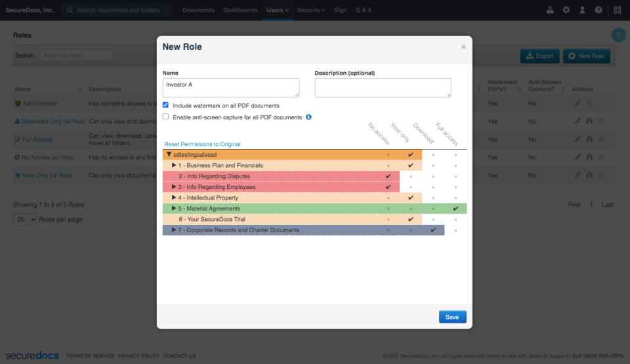Viewport: 630px width, 364px height.
Task: Collapse the sdtestingsalessd root folder
Action: click(x=169, y=155)
